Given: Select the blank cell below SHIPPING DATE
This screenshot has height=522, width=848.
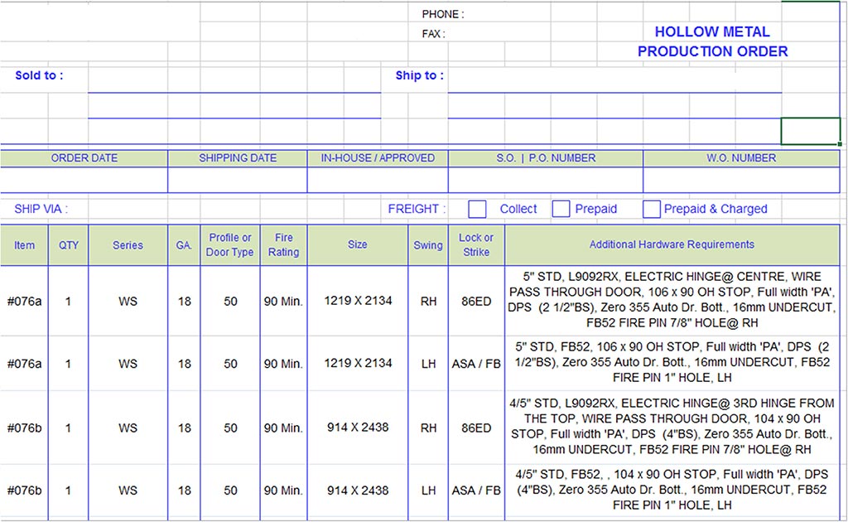Looking at the screenshot, I should [x=238, y=180].
